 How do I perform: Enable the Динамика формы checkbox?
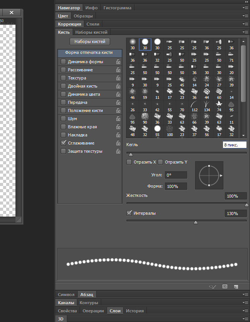click(x=63, y=62)
